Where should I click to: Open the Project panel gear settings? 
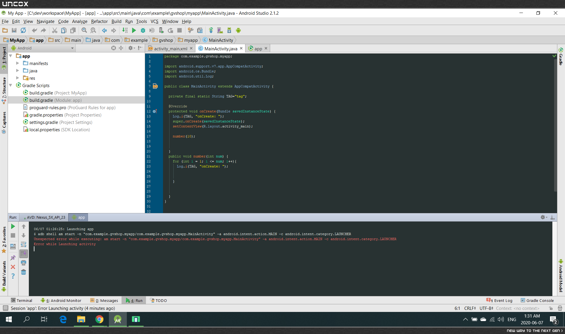point(131,48)
